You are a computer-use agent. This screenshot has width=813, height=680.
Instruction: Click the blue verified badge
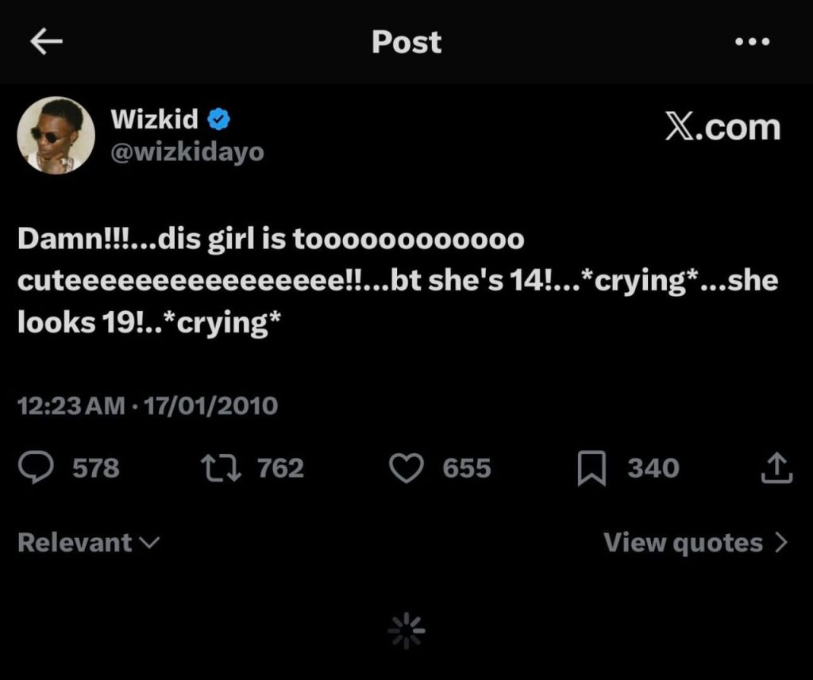tap(219, 120)
